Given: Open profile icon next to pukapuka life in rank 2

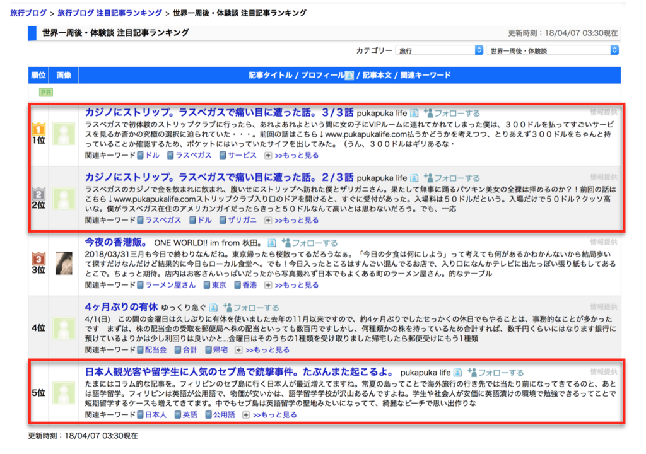Looking at the screenshot, I should 414,178.
